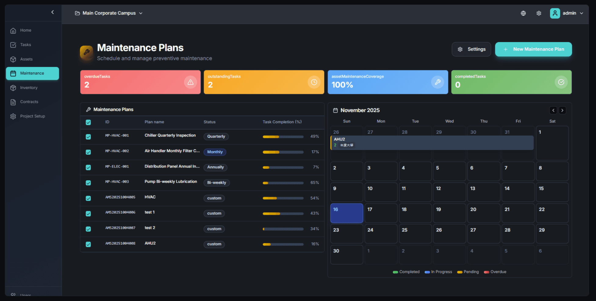Click the clock icon on outstandingTasks card
The height and width of the screenshot is (301, 596).
click(314, 82)
